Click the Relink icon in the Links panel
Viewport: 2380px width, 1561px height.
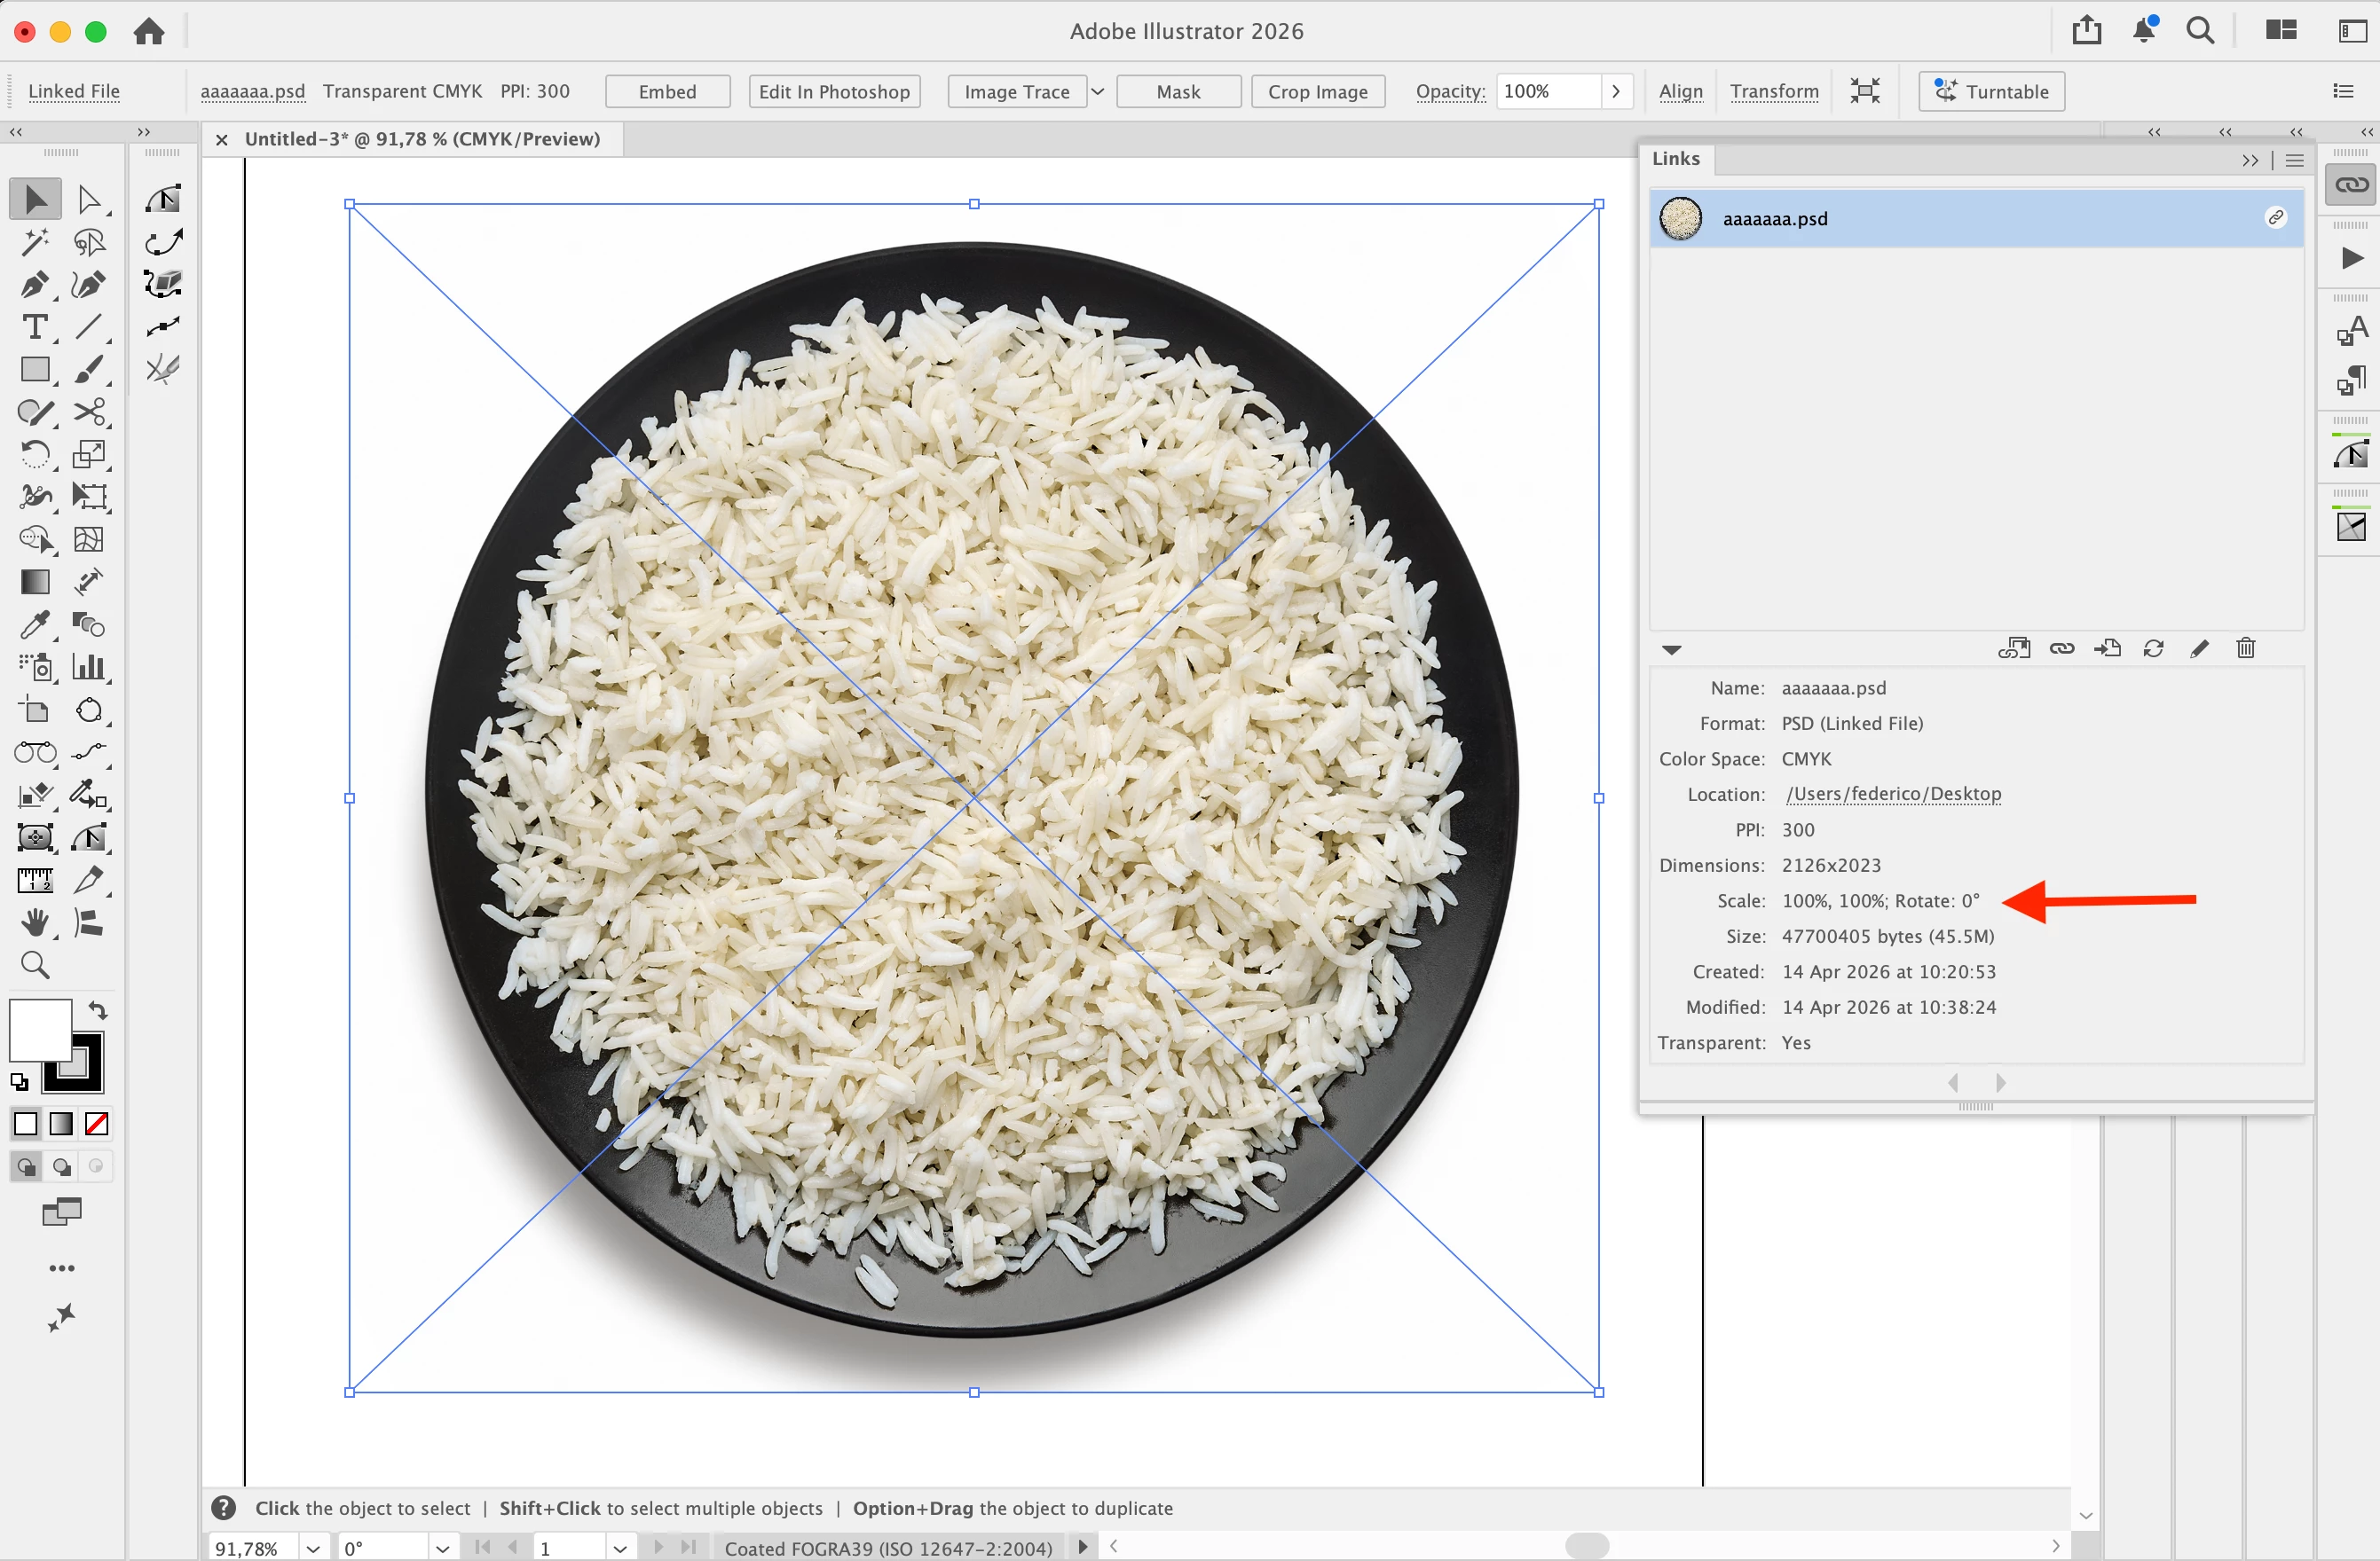2062,648
